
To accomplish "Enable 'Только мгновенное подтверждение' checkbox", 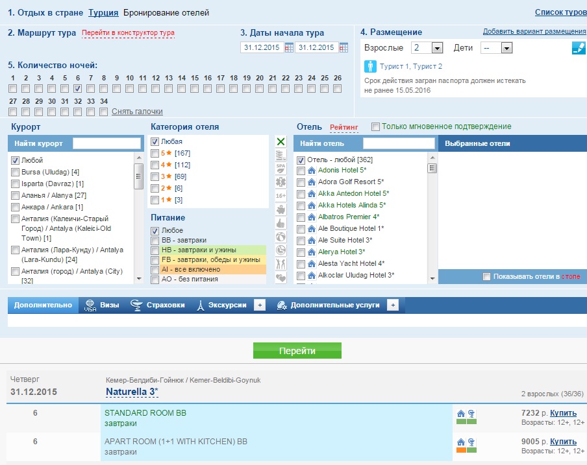I will coord(375,126).
